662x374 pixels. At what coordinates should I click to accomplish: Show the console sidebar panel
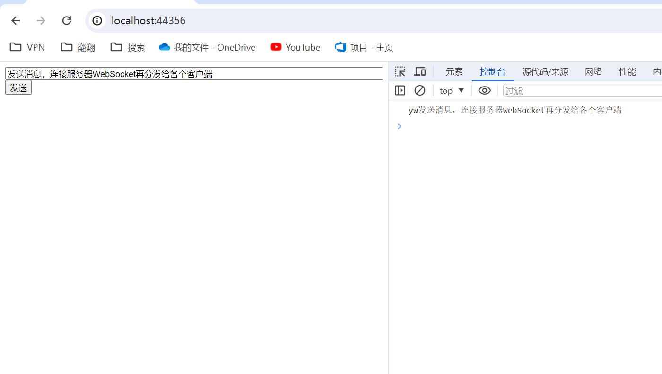coord(400,90)
